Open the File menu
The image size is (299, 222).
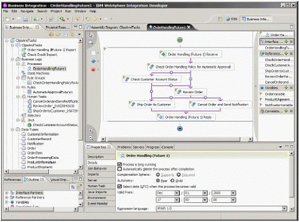[6, 11]
